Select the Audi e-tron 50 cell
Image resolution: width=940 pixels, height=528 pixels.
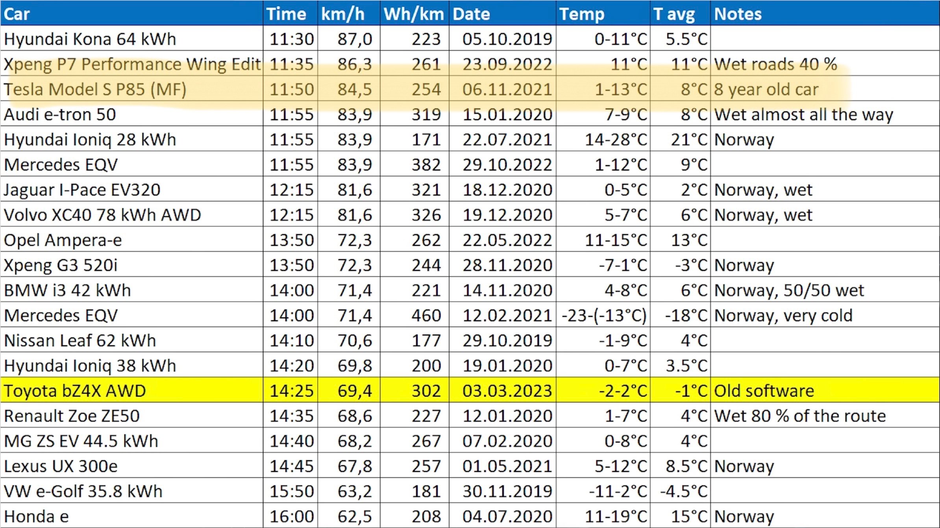(x=132, y=114)
